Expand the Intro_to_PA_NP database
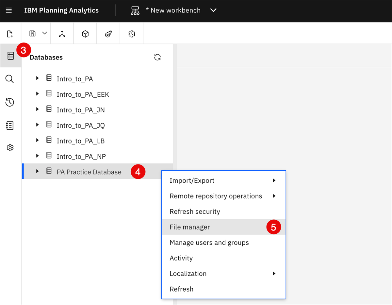 coord(37,156)
